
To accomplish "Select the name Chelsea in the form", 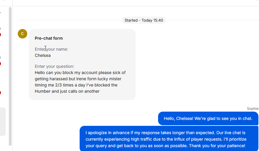I will (x=43, y=55).
